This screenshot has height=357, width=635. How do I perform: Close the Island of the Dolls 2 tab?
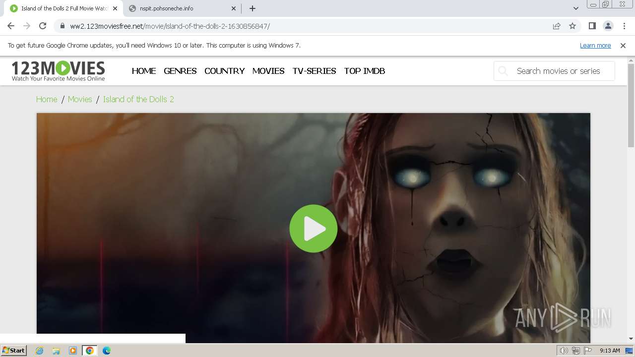(x=115, y=8)
